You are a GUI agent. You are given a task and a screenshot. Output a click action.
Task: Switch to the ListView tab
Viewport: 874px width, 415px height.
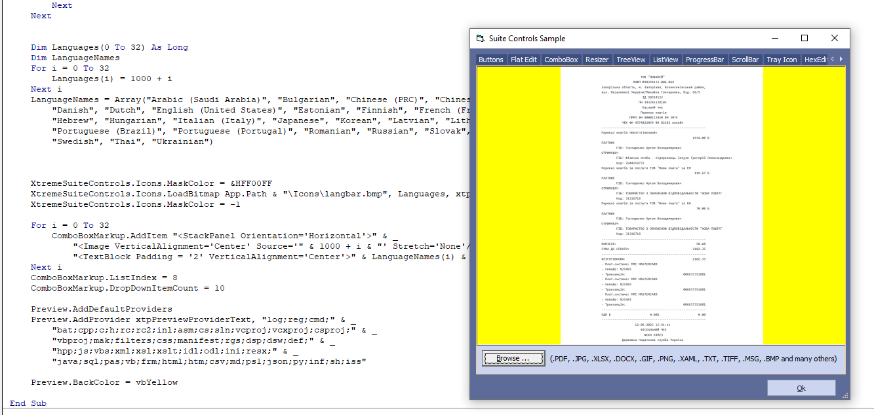pos(665,60)
